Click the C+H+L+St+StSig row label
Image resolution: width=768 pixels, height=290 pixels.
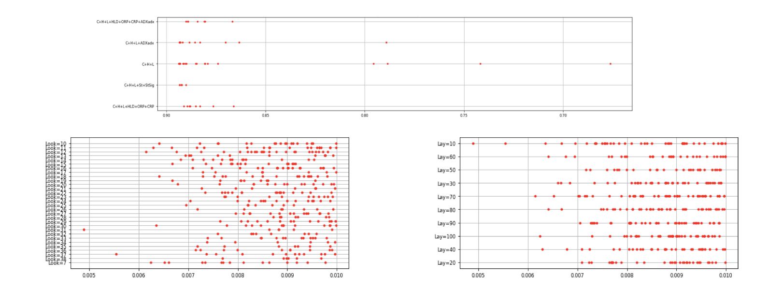pyautogui.click(x=139, y=86)
